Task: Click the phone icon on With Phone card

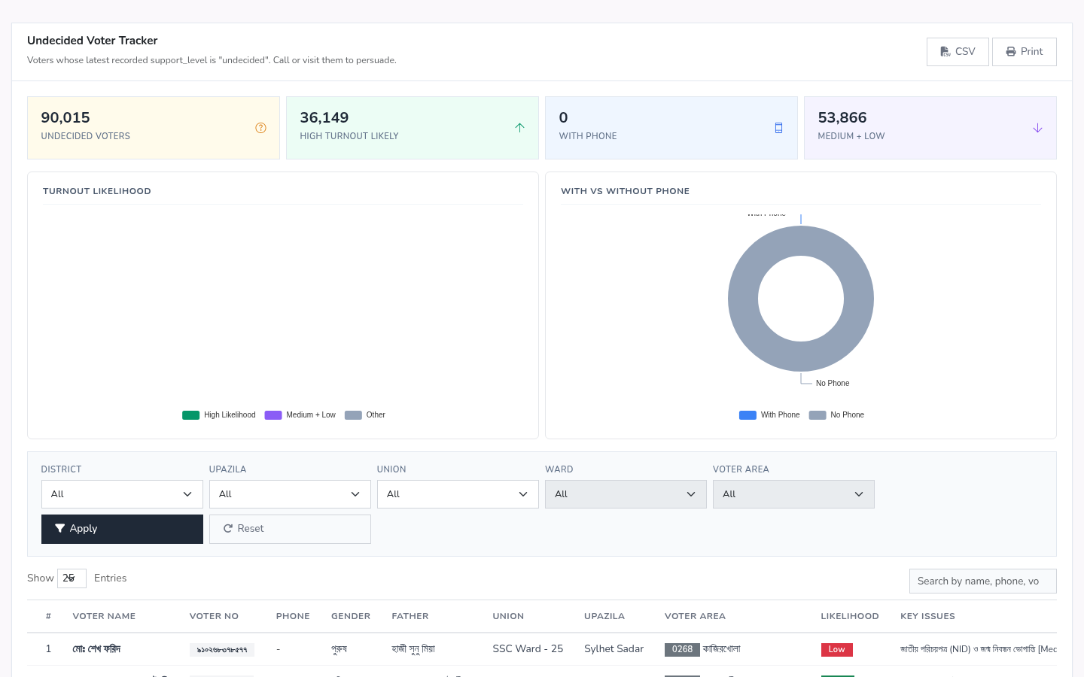Action: click(778, 128)
